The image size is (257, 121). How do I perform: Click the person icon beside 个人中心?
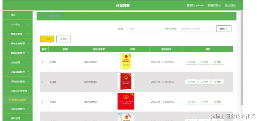click(8, 24)
